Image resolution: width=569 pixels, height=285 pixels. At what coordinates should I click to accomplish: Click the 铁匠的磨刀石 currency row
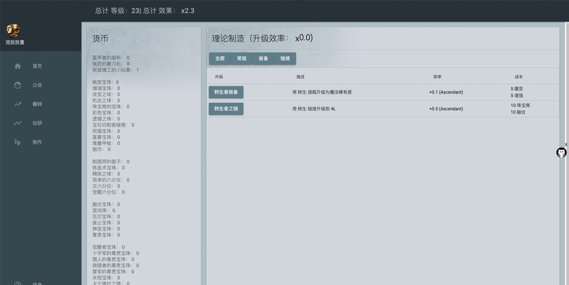click(x=111, y=64)
